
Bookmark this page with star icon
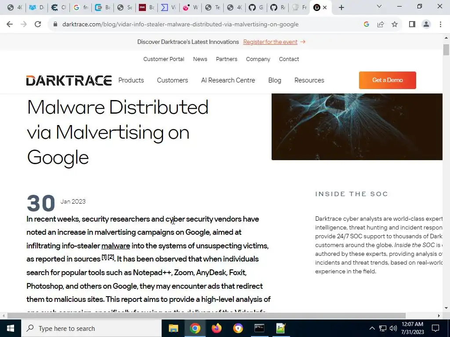click(395, 25)
